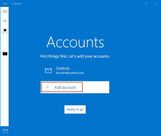161x136 pixels.
Task: Click the Add account button
Action: [x=75, y=87]
